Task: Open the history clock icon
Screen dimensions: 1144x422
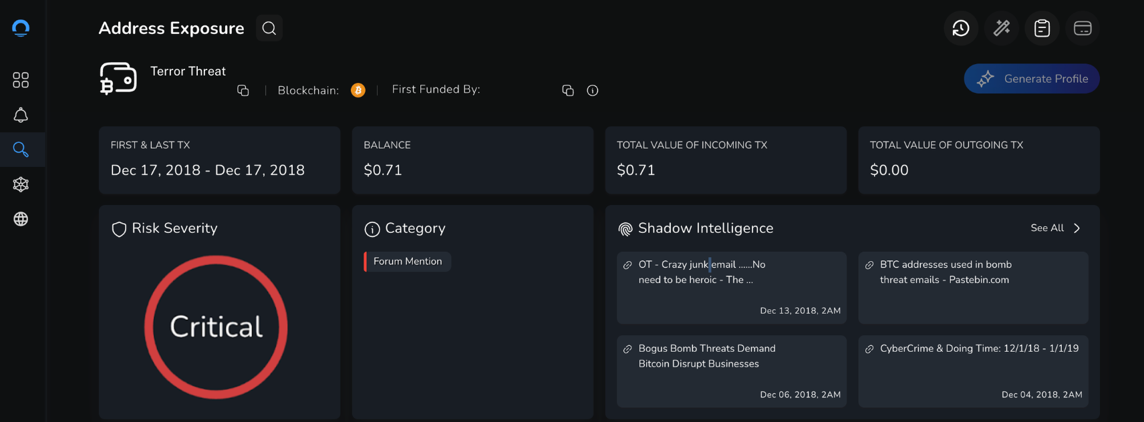Action: 961,28
